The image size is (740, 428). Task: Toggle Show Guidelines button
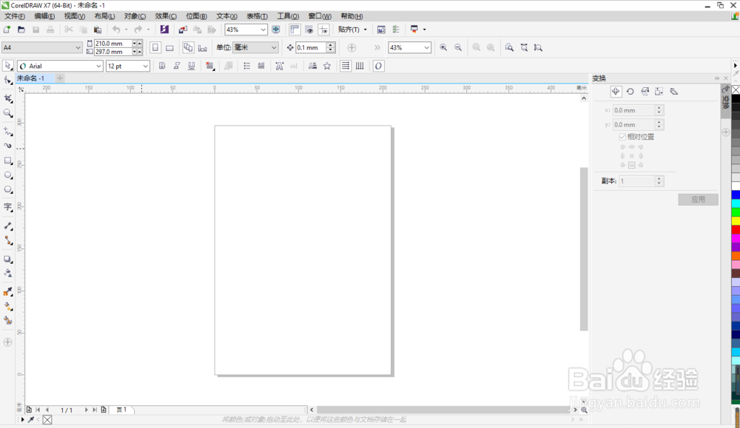324,30
